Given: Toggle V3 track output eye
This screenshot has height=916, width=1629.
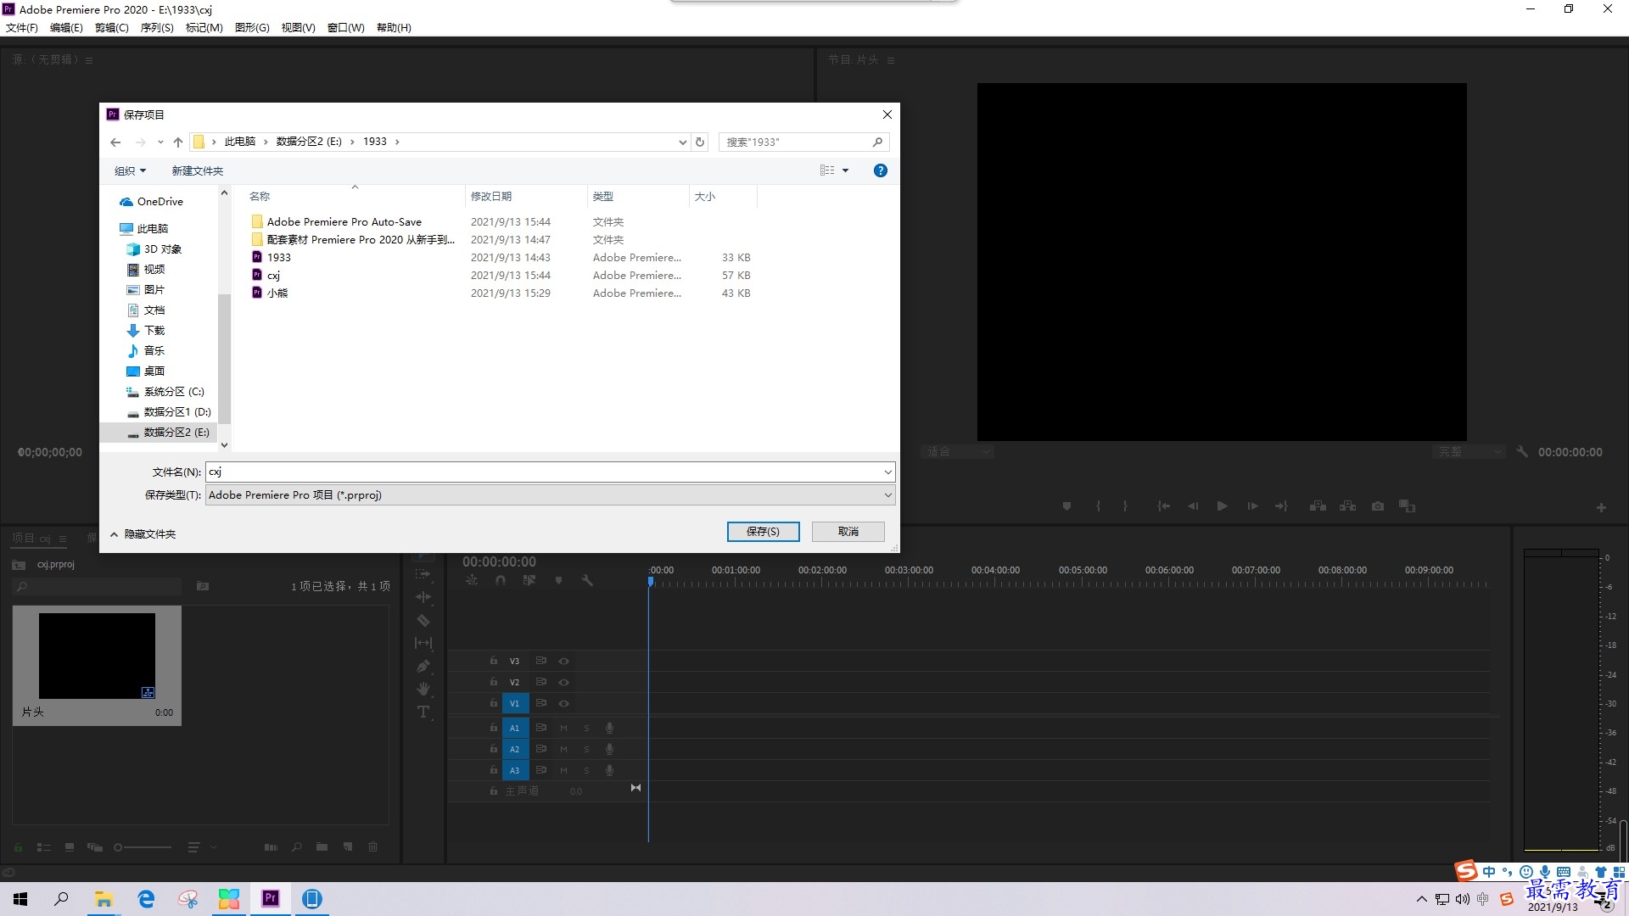Looking at the screenshot, I should 563,661.
